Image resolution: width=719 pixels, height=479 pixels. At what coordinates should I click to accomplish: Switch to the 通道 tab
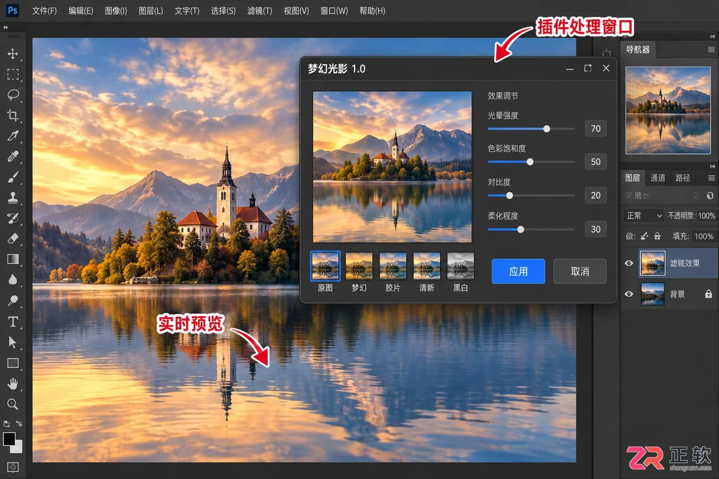click(x=658, y=178)
